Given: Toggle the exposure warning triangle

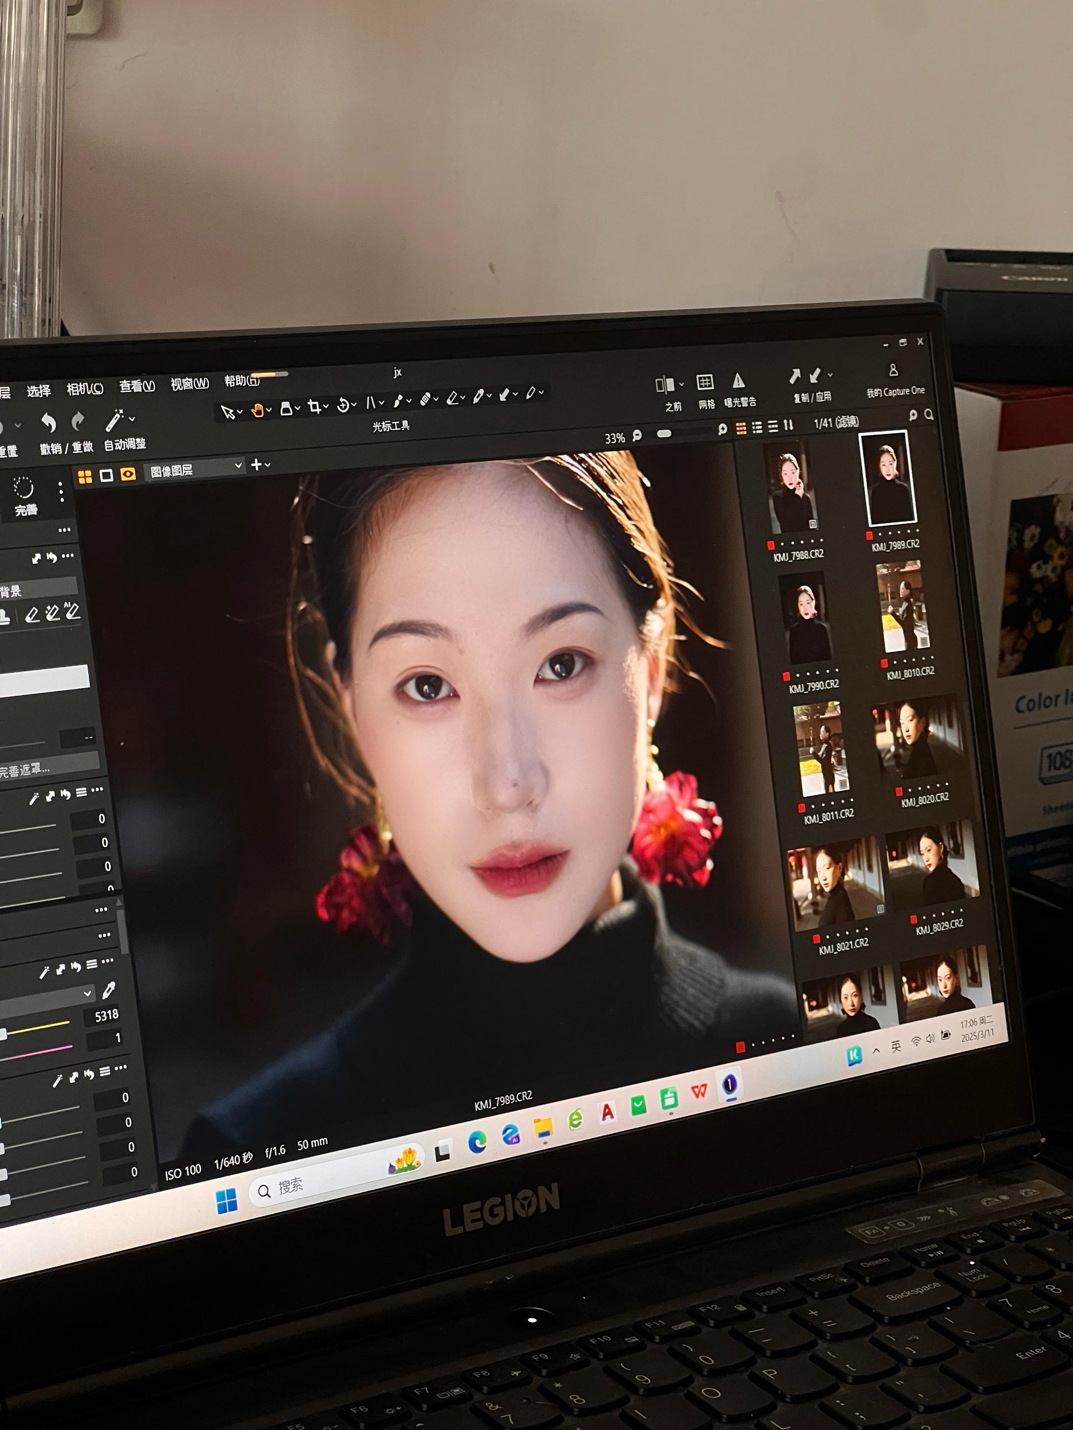Looking at the screenshot, I should [738, 381].
